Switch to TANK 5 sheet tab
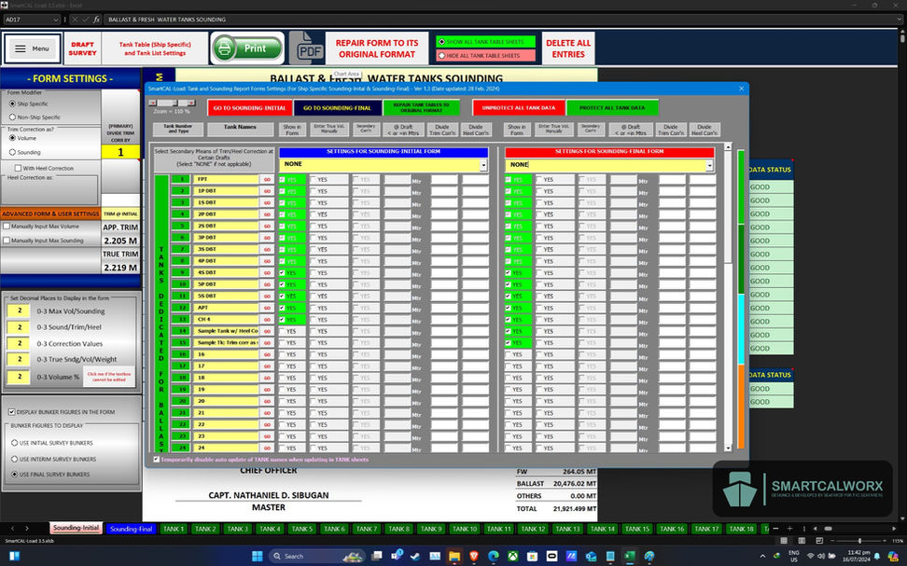 tap(302, 529)
